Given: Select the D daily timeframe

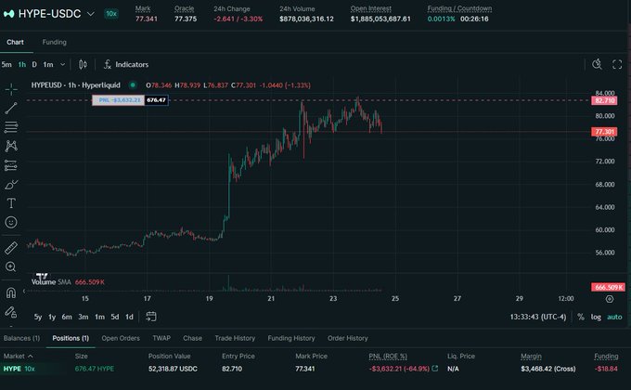Looking at the screenshot, I should coord(34,64).
